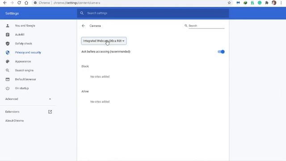Click the Autofill clipboard icon
This screenshot has width=286, height=161.
[8, 35]
